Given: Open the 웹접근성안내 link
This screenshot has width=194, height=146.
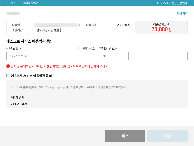Looking at the screenshot, I should tap(179, 3).
